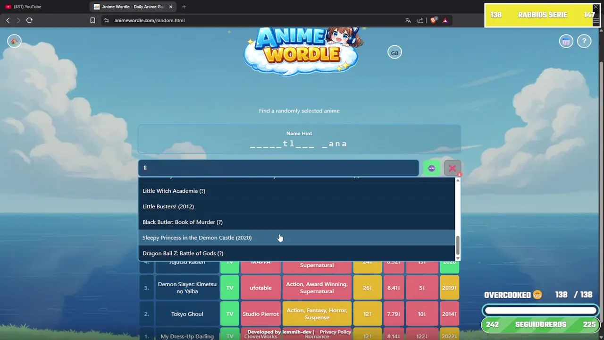
Task: Click the suggestion list scroll-up arrow
Action: 457,180
